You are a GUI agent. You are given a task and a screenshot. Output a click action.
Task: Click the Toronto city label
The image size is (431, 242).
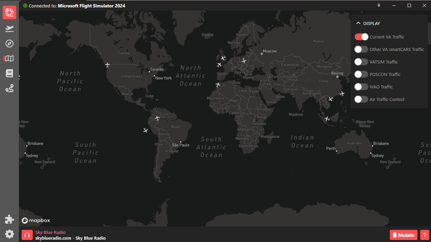157,70
